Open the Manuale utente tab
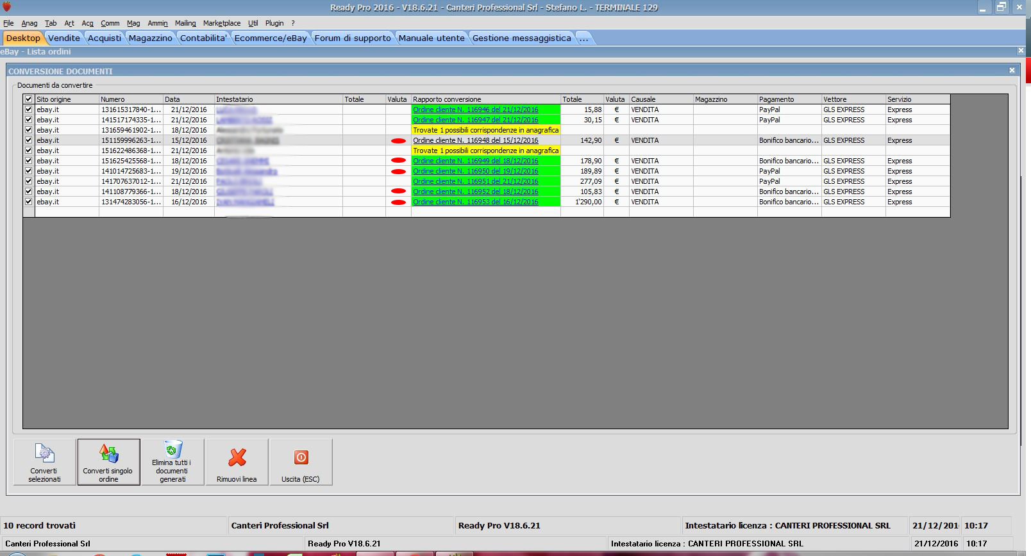 coord(432,38)
